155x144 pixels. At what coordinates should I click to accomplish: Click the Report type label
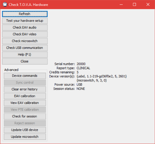[x=66, y=68]
